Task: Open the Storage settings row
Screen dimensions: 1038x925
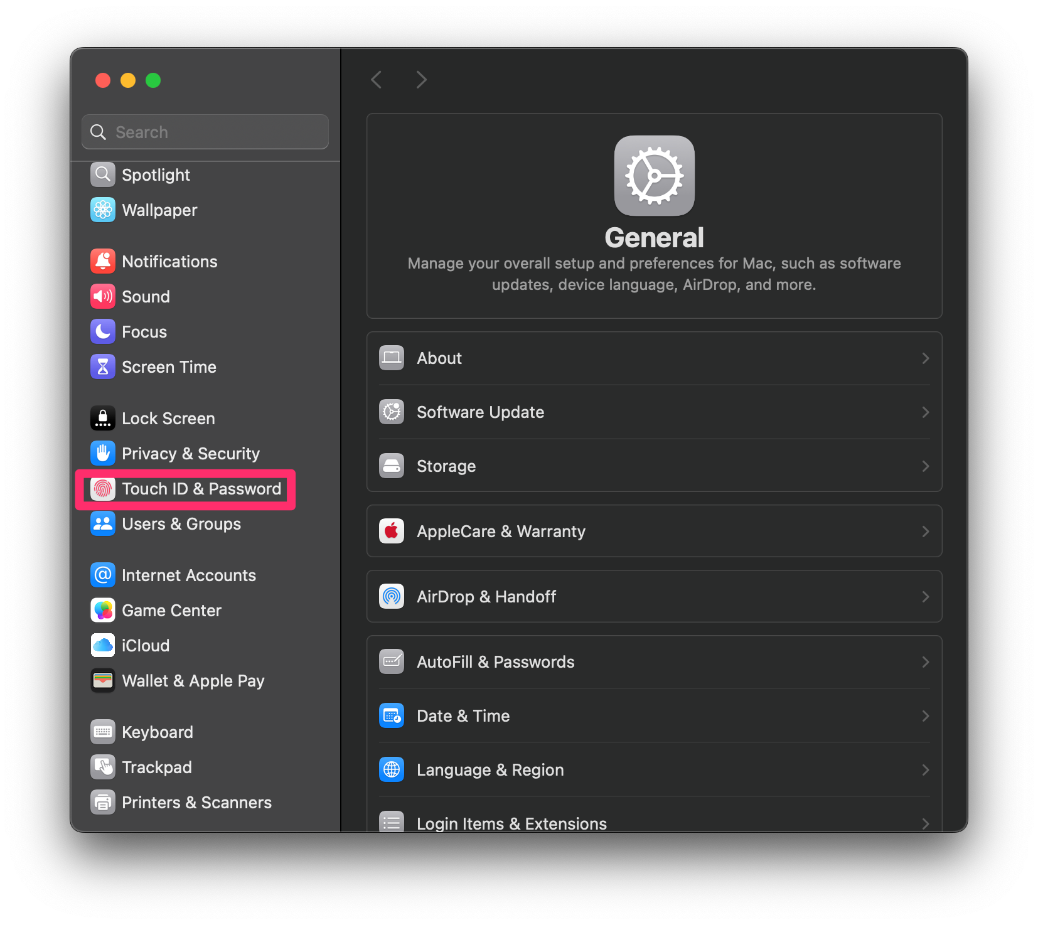Action: pos(654,466)
